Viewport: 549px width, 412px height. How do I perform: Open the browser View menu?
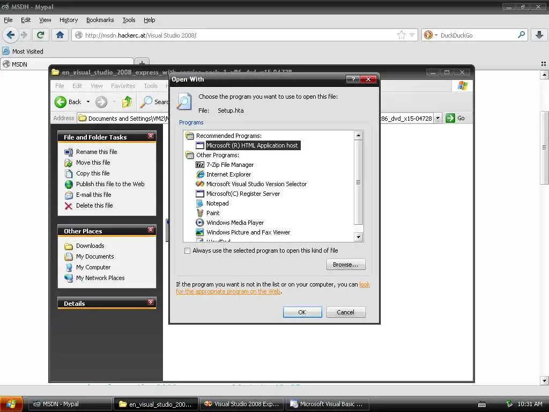click(45, 20)
